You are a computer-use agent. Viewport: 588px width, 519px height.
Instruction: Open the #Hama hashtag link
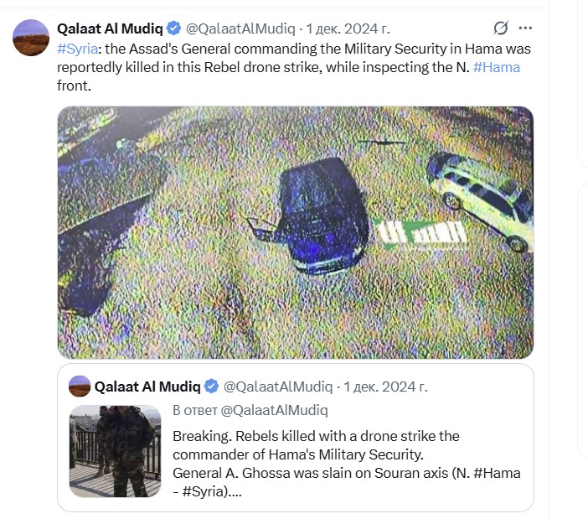click(x=497, y=67)
